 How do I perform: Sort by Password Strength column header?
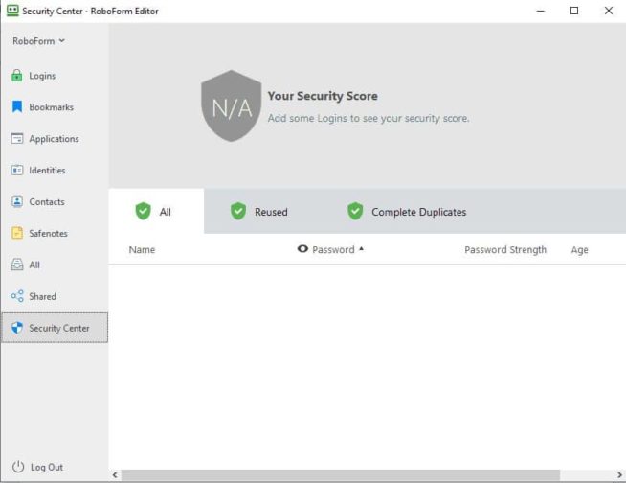[505, 249]
